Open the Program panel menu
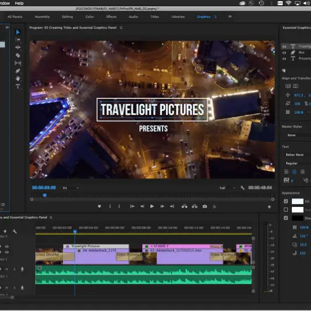The image size is (311, 311). 121,28
